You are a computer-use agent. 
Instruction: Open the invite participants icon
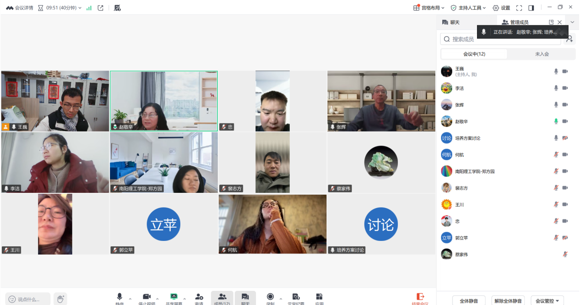(199, 297)
